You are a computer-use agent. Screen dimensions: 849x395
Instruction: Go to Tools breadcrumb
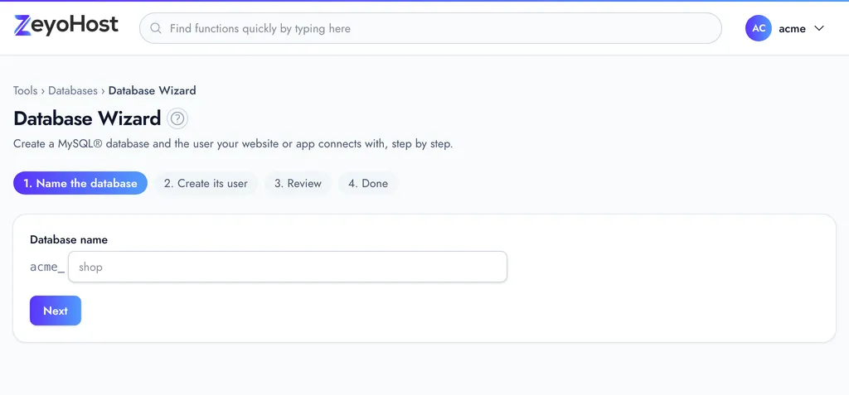(x=26, y=90)
